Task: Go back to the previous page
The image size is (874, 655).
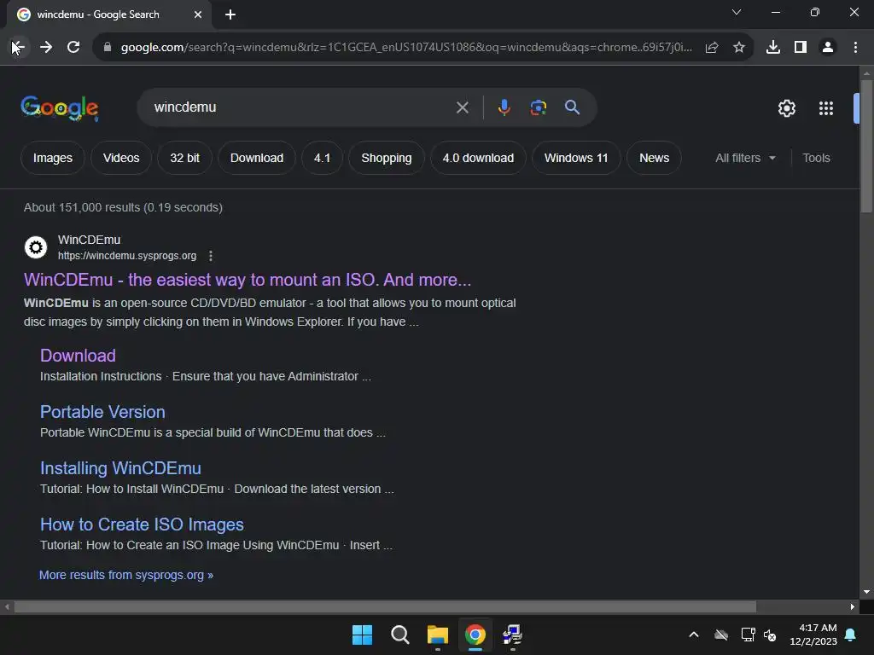Action: 19,48
